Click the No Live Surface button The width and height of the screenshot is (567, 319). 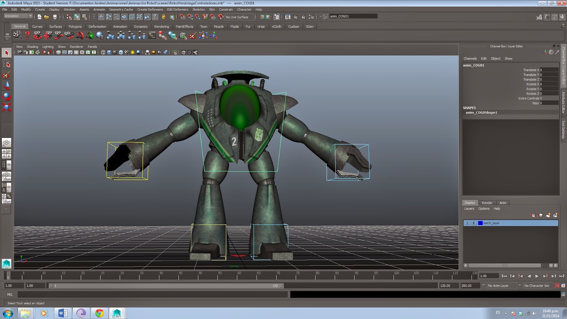pyautogui.click(x=237, y=17)
